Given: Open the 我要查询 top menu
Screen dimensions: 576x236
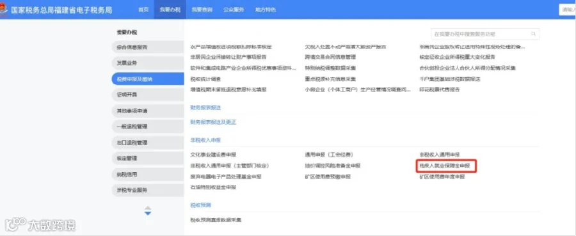Looking at the screenshot, I should [x=202, y=10].
